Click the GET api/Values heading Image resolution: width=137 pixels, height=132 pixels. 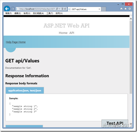(x=22, y=61)
